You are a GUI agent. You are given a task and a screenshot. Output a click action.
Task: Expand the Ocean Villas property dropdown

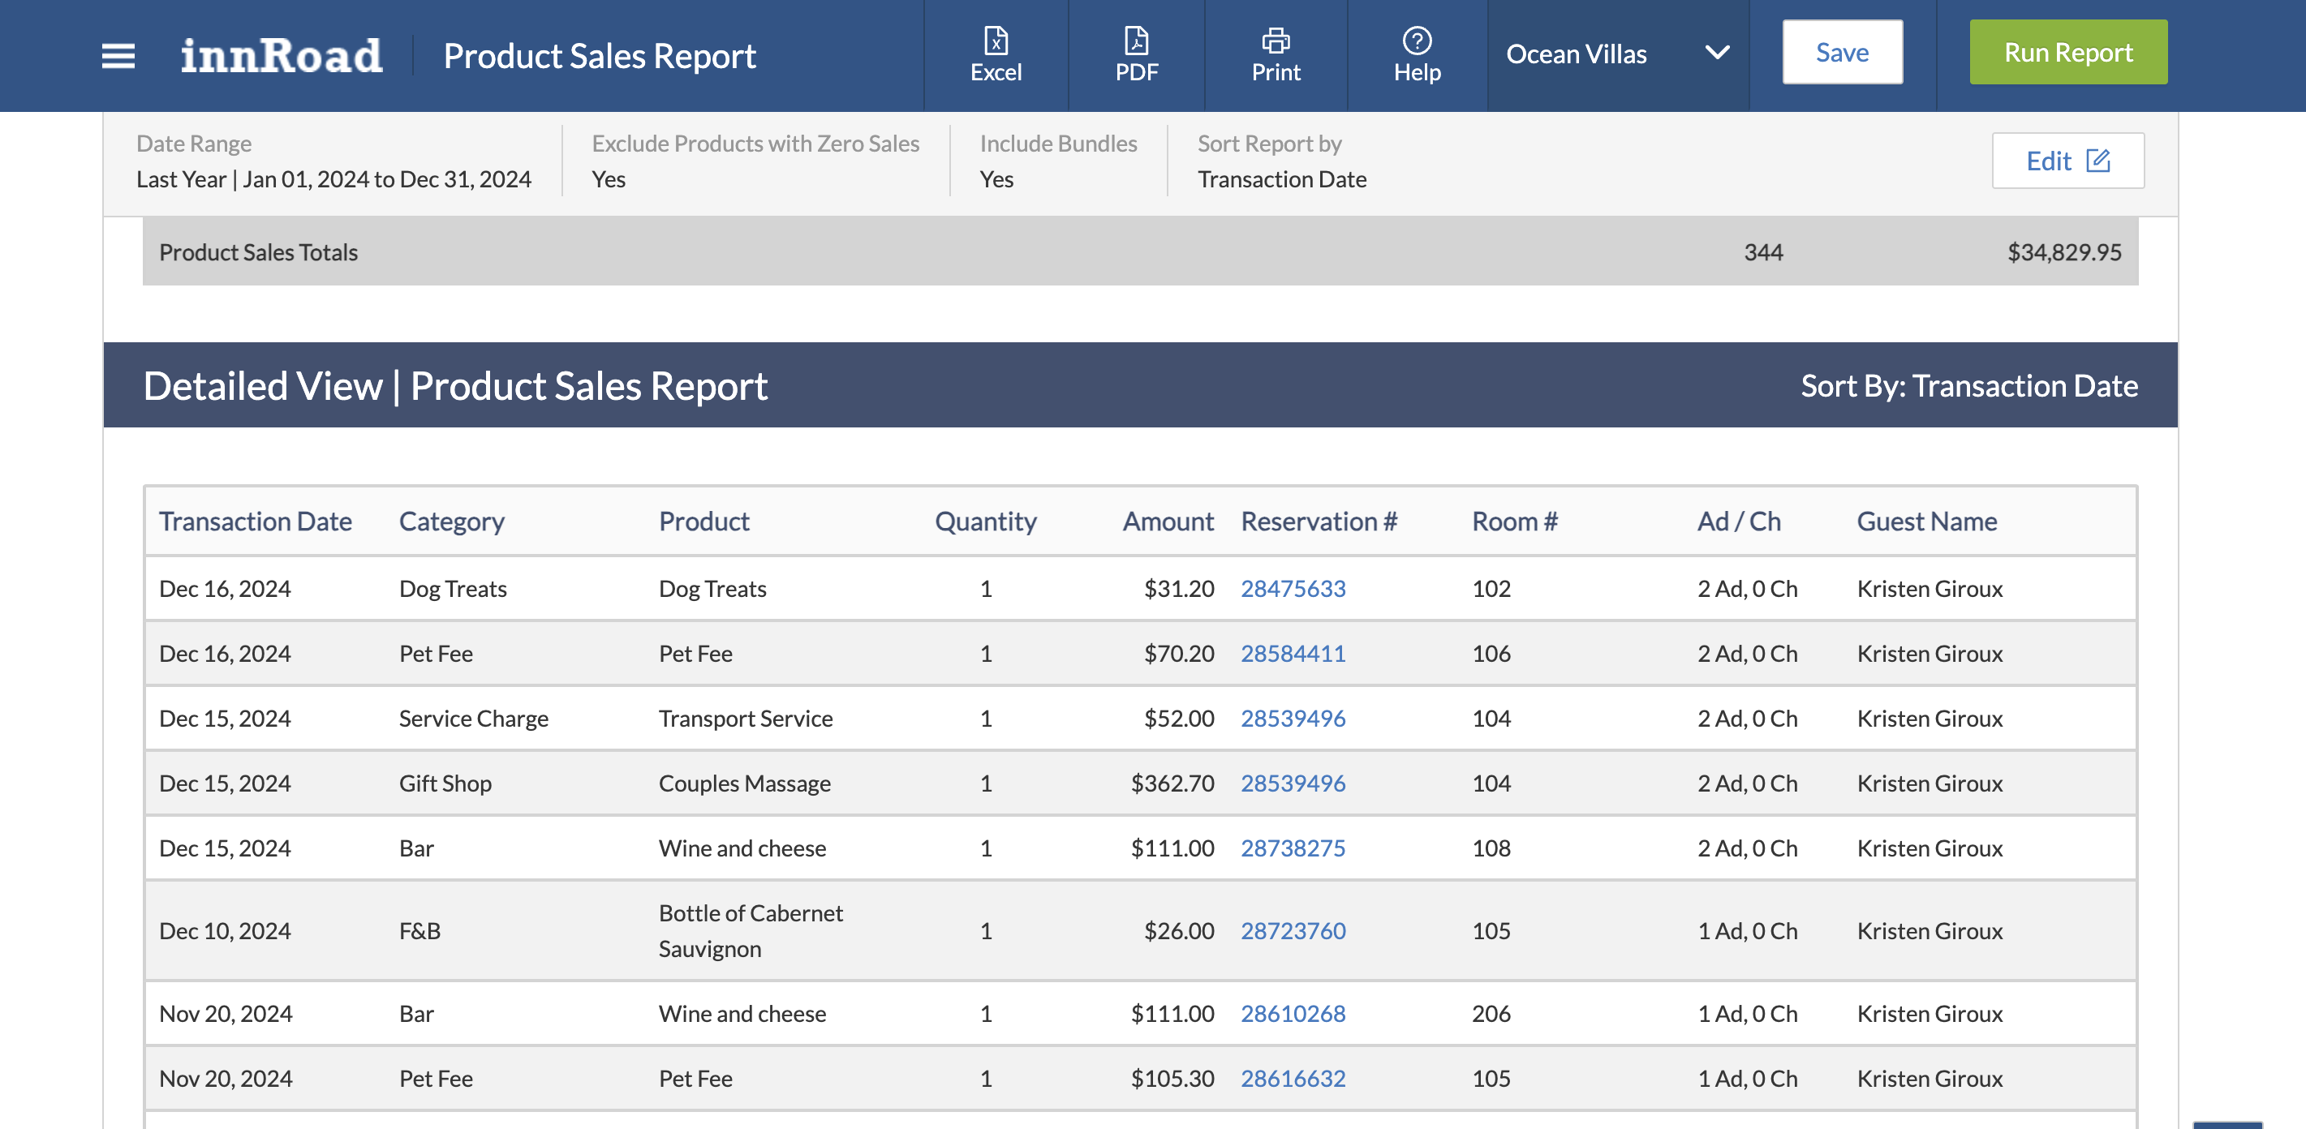click(x=1576, y=54)
